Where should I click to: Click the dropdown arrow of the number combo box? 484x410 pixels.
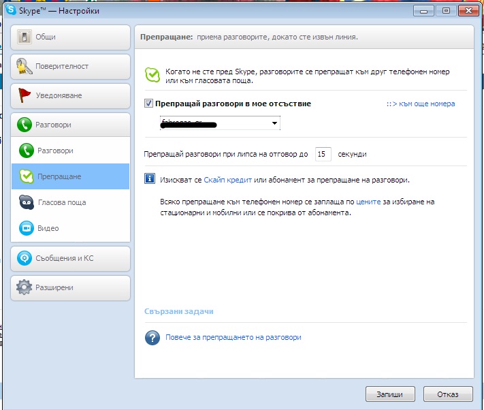coord(274,123)
